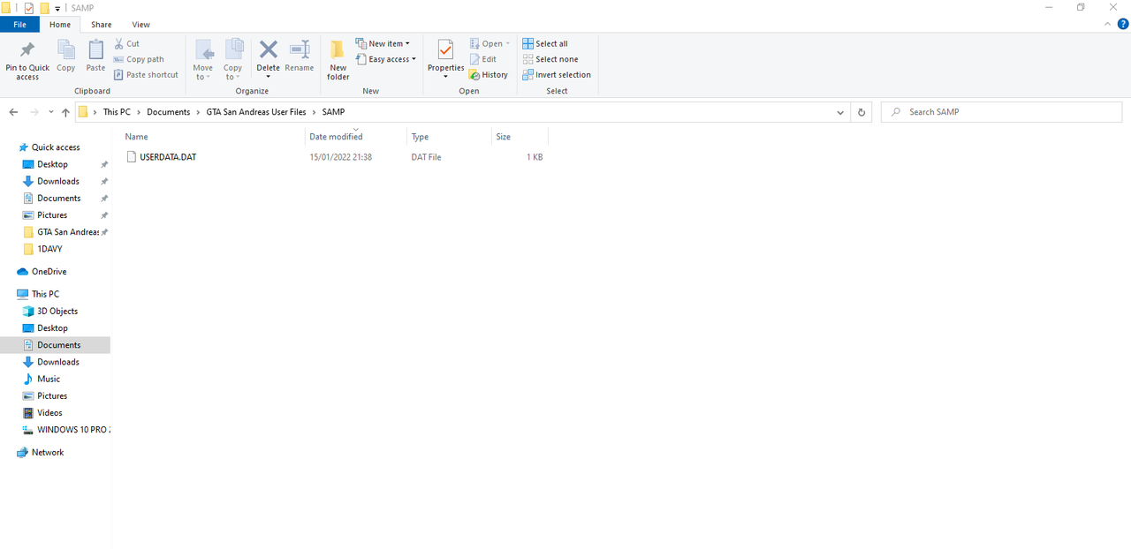Viewport: 1131px width, 549px height.
Task: Click the Open ribbon button
Action: (490, 43)
